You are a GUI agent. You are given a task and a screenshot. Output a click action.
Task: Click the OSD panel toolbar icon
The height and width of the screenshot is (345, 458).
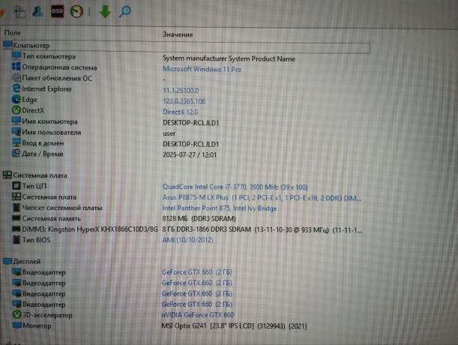pos(57,11)
